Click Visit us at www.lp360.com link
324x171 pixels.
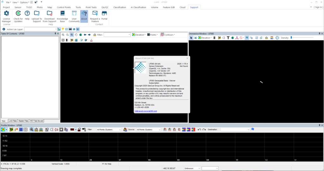[146, 111]
